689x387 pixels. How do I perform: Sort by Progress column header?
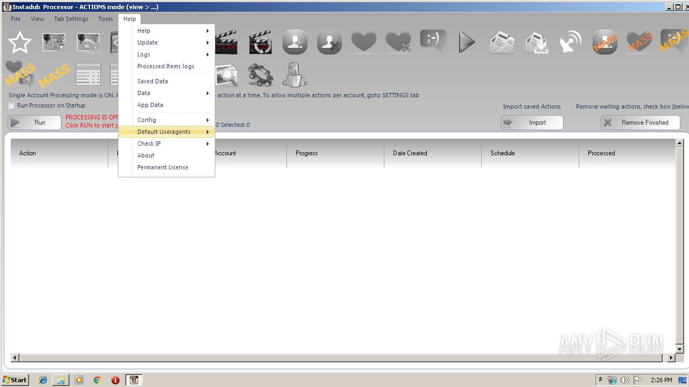[x=335, y=153]
